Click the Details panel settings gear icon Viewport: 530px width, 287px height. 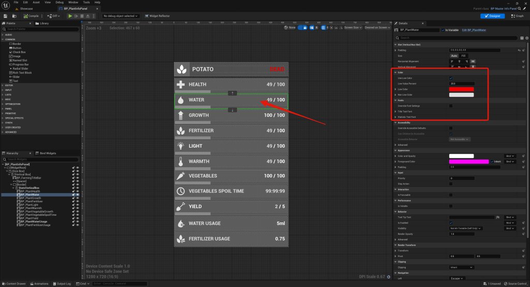526,38
